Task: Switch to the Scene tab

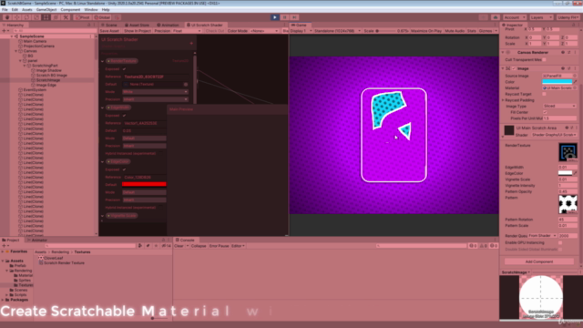Action: (x=109, y=25)
